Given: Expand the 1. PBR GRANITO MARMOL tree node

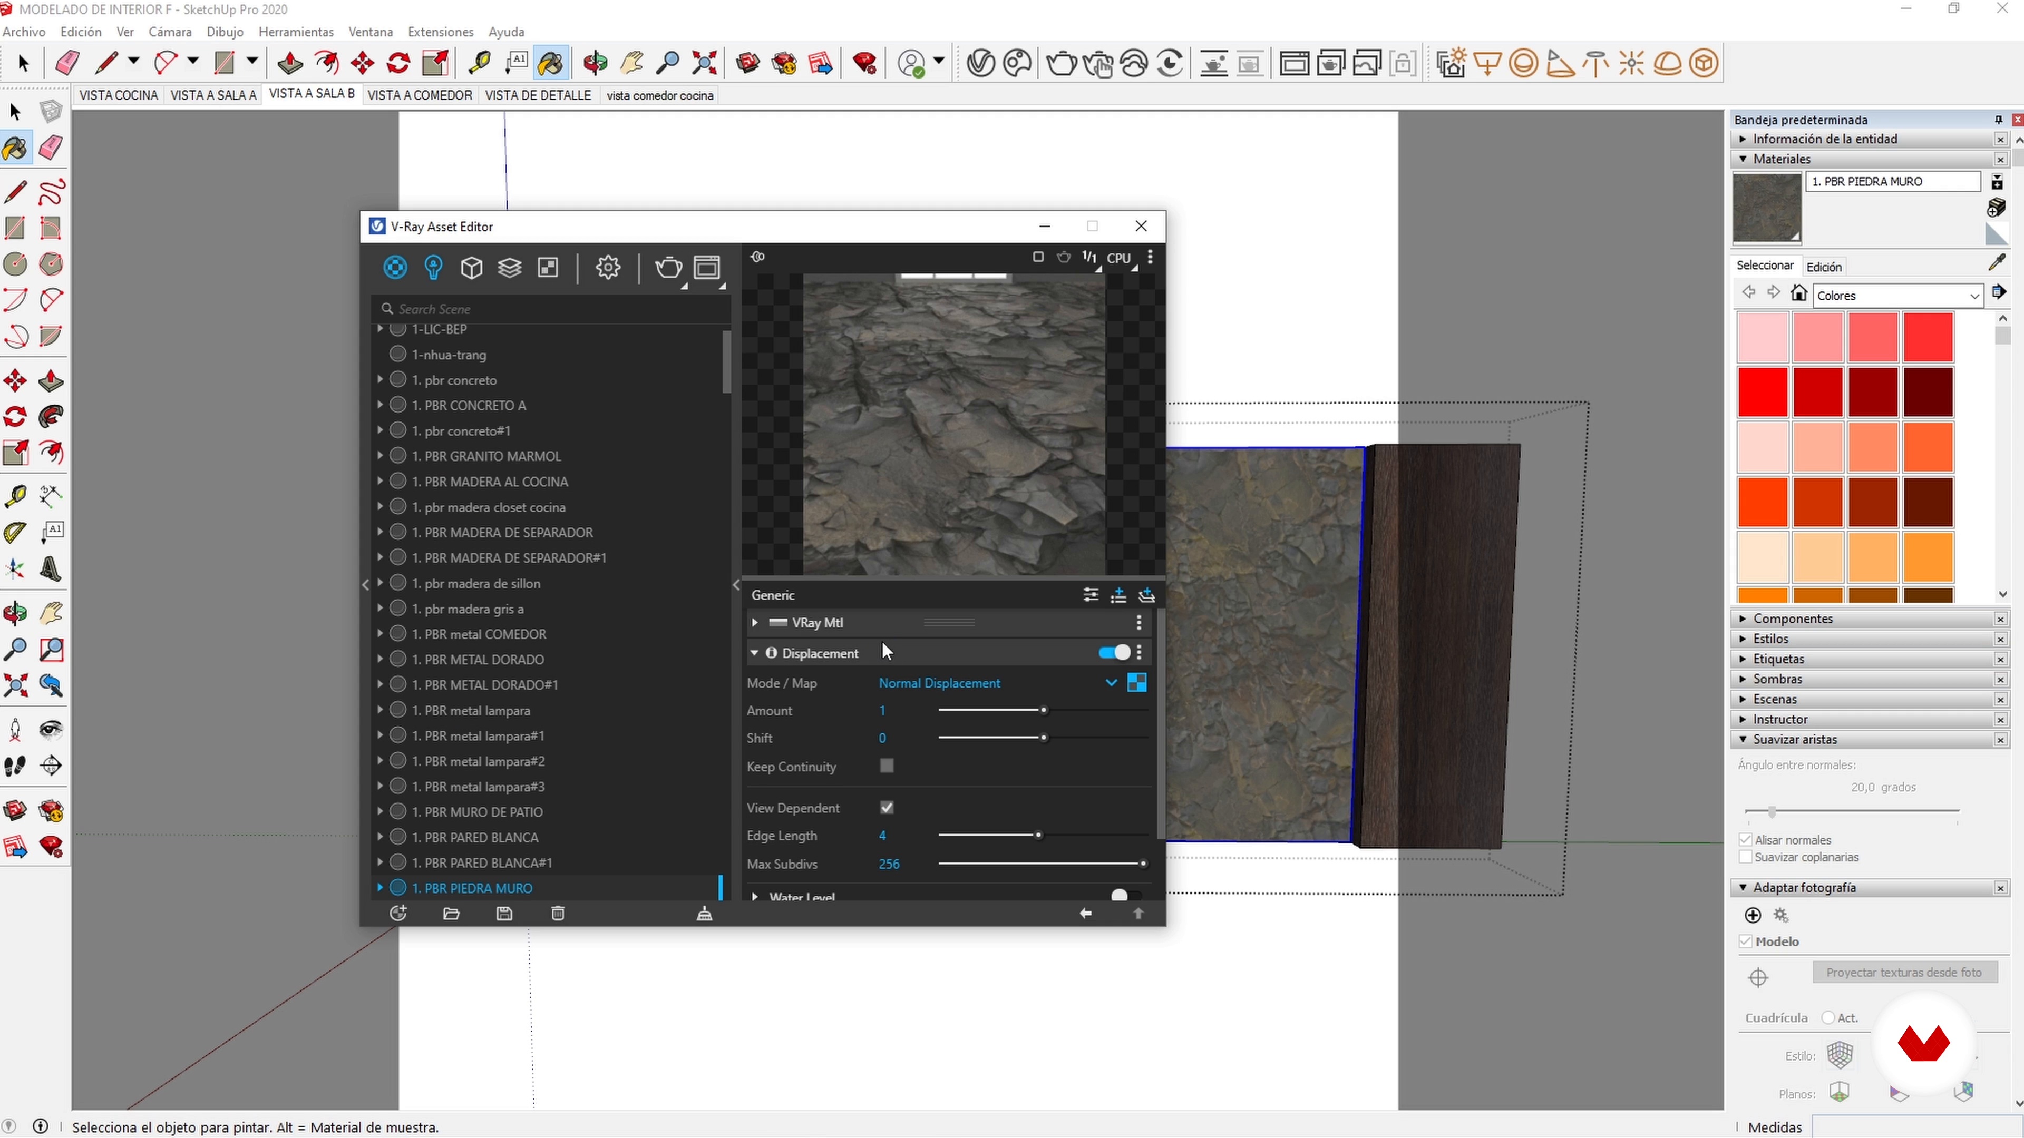Looking at the screenshot, I should pos(380,456).
